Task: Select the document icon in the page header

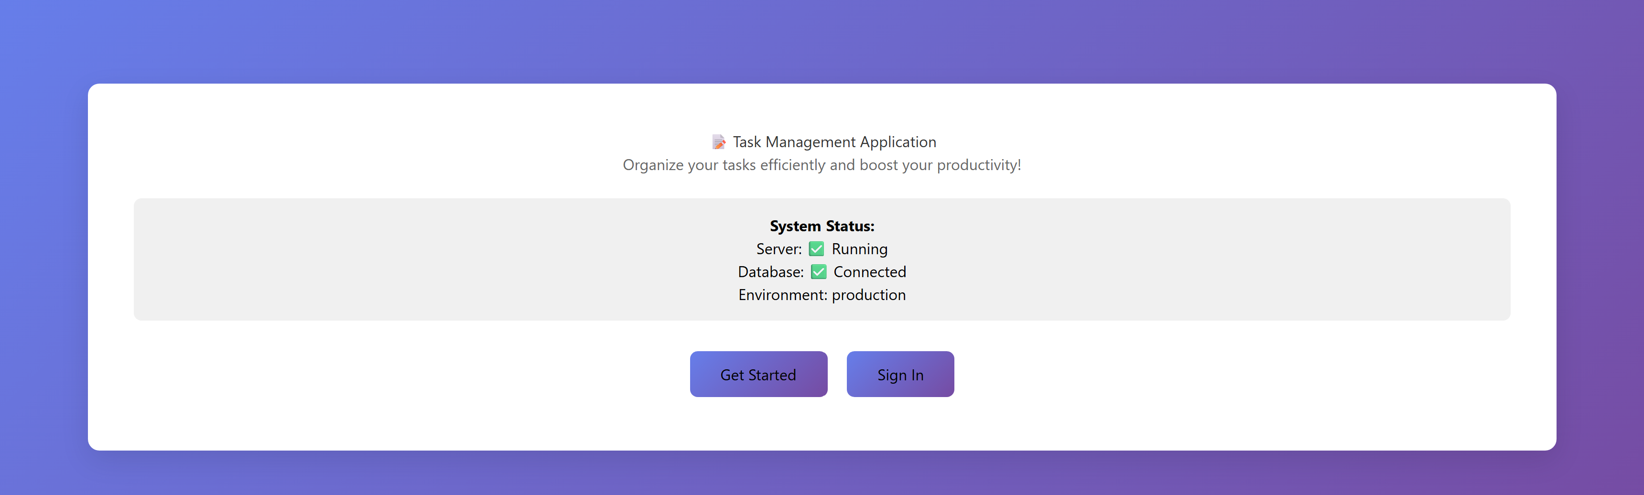Action: point(720,141)
